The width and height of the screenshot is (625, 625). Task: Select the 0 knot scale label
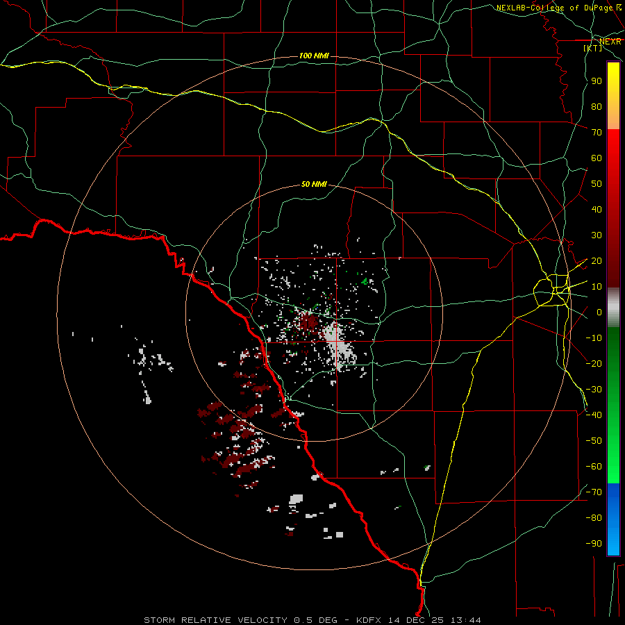(599, 312)
